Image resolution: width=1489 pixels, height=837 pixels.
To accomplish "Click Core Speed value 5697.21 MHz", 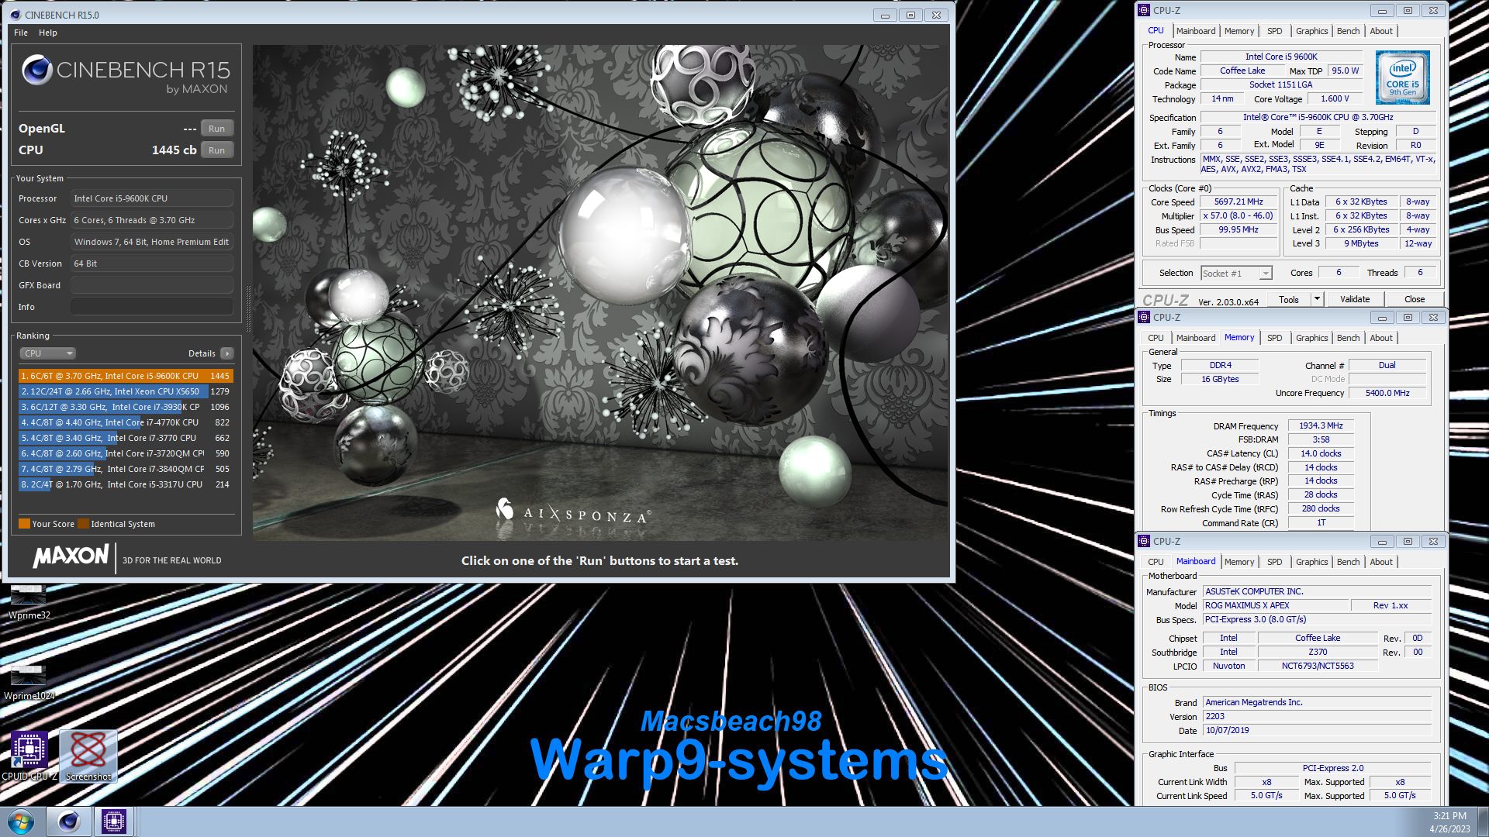I will tap(1239, 201).
